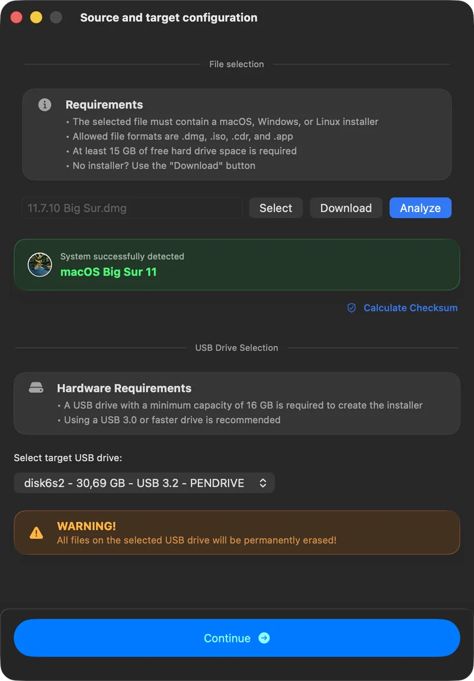Click the WARNING heading text

87,526
